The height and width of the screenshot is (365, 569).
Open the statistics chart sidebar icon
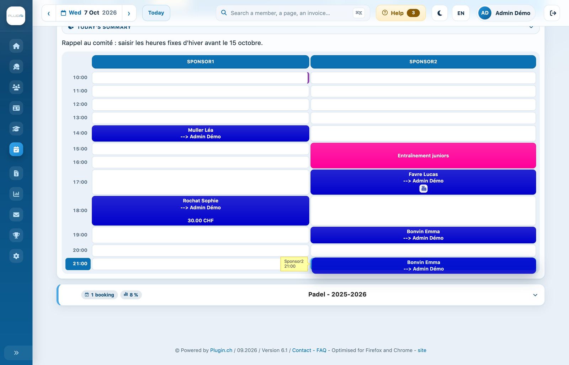pyautogui.click(x=16, y=194)
